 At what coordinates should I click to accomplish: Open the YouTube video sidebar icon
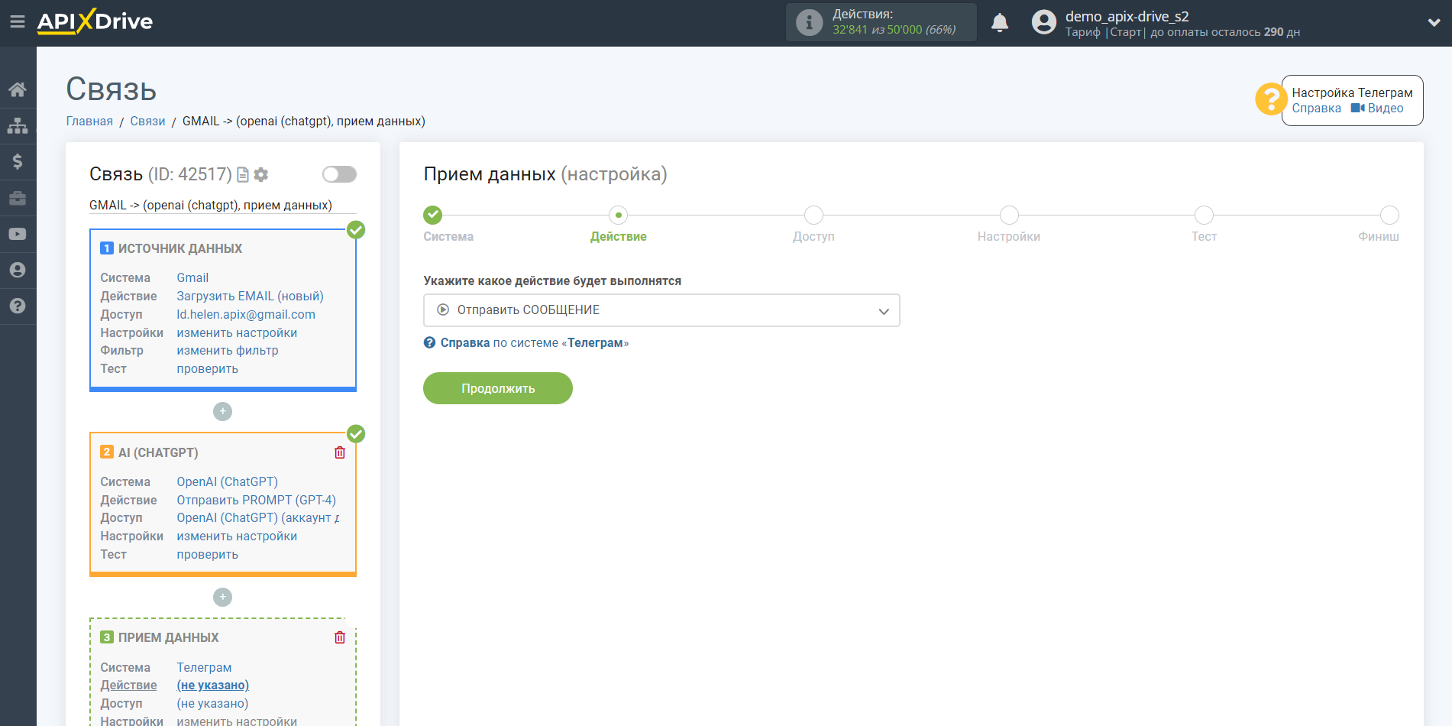coord(18,234)
